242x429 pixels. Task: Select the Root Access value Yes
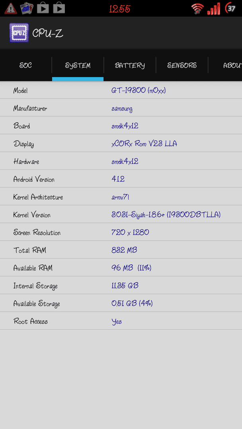coord(117,322)
